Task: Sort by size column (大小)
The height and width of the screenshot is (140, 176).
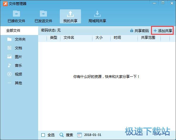Action: coord(99,38)
